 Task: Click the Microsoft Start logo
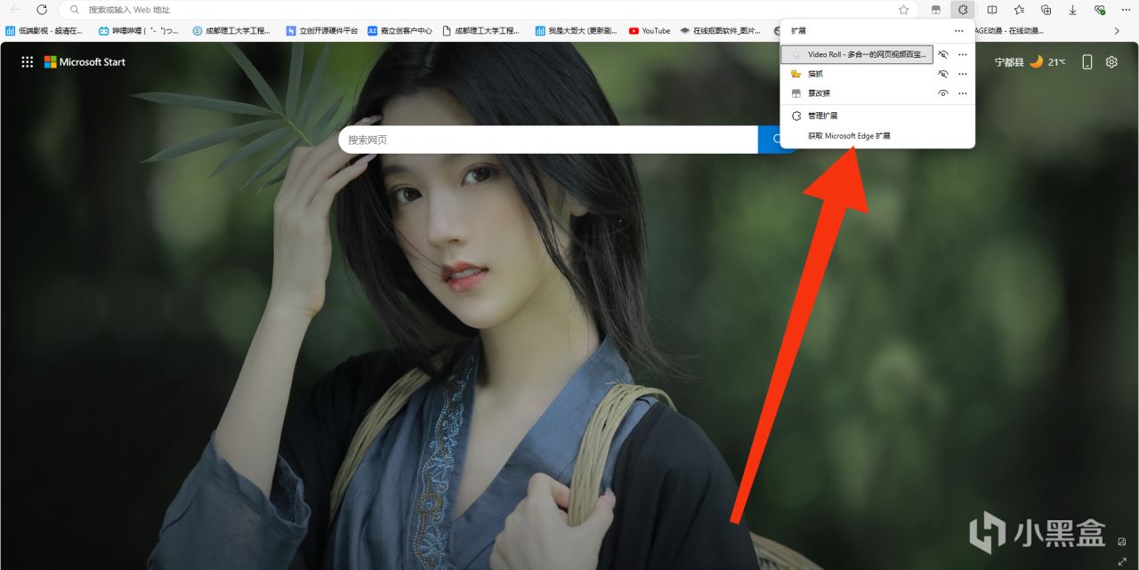(85, 62)
